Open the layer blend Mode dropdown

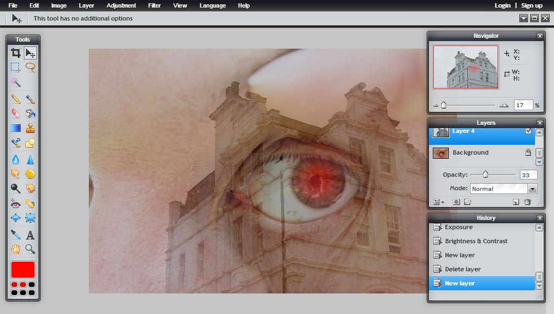tap(532, 189)
